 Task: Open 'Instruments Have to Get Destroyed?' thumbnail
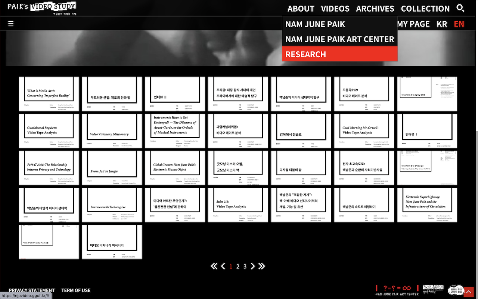point(175,131)
